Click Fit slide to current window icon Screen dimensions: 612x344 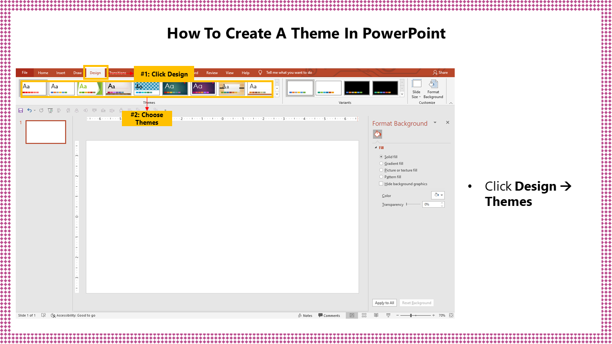click(451, 315)
